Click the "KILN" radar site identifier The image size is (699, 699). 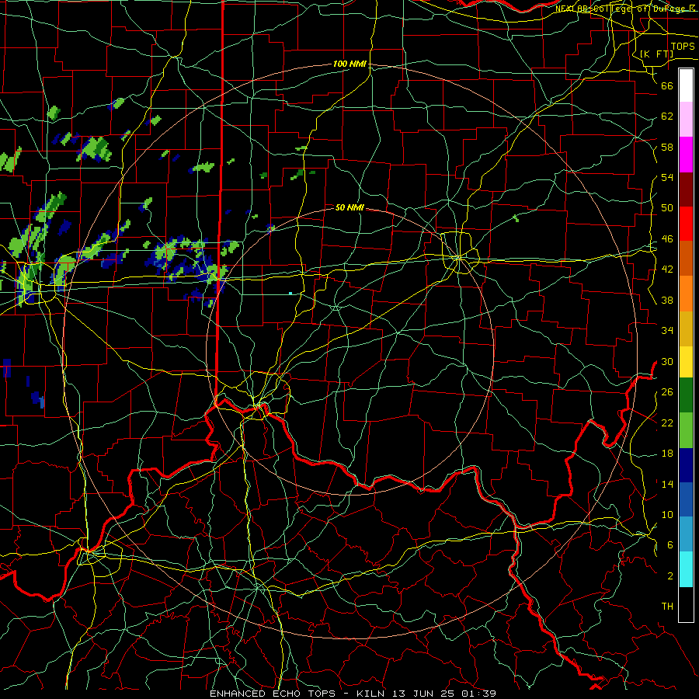(x=372, y=694)
